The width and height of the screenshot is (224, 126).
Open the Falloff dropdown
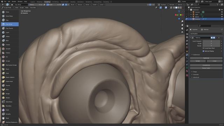(x=95, y=5)
